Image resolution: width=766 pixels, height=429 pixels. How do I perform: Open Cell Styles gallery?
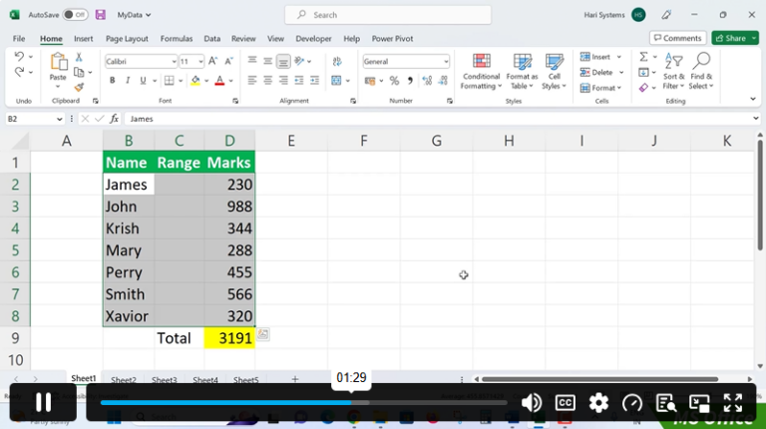(554, 72)
